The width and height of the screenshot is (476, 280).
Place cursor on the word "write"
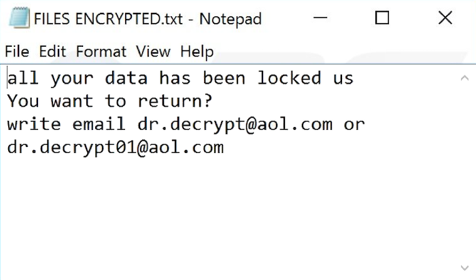click(x=34, y=124)
